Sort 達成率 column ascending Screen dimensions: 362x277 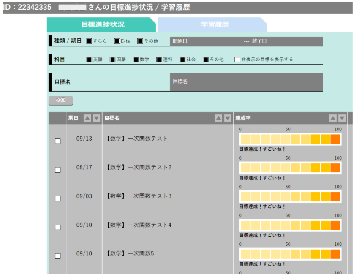[333, 118]
